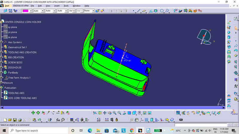239x134 pixels.
Task: Select CENTER CONSOLE COIN HOLDER root node
Action: click(x=23, y=22)
